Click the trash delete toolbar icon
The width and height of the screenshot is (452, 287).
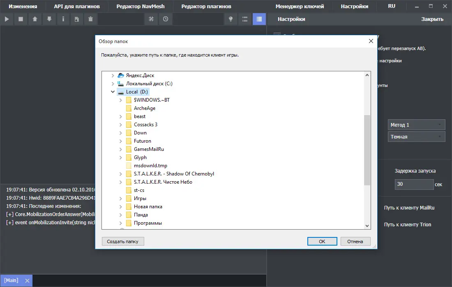(90, 19)
